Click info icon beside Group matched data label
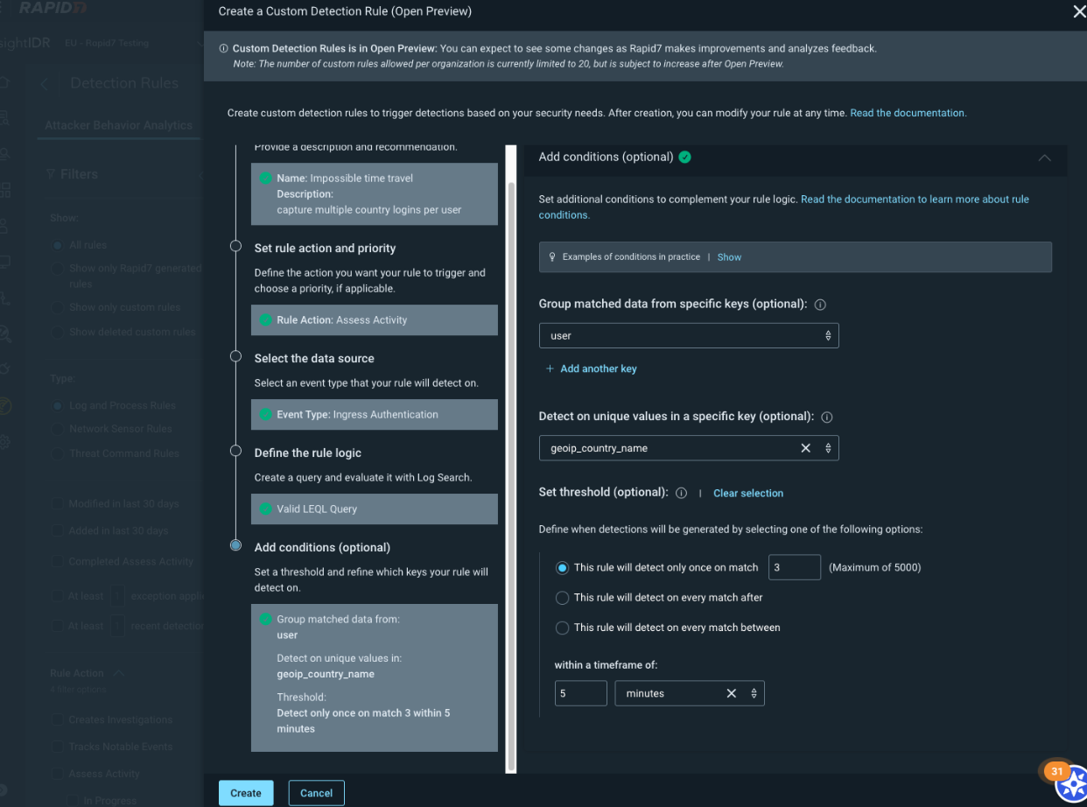1087x807 pixels. (x=820, y=305)
